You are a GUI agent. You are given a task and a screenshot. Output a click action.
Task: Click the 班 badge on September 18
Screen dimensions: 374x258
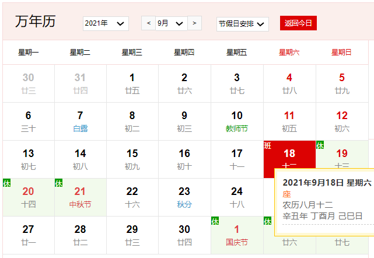click(268, 145)
